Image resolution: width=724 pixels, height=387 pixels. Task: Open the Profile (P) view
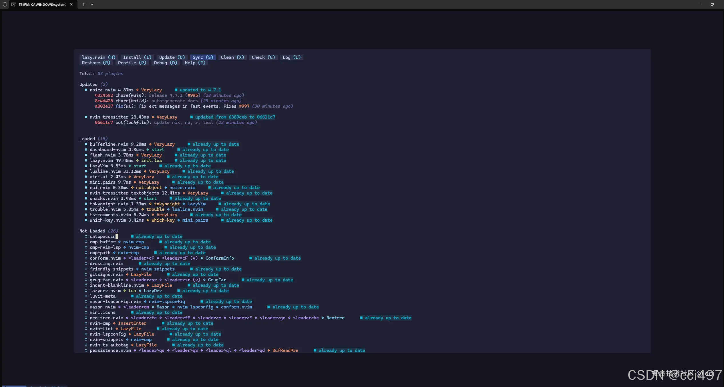132,63
